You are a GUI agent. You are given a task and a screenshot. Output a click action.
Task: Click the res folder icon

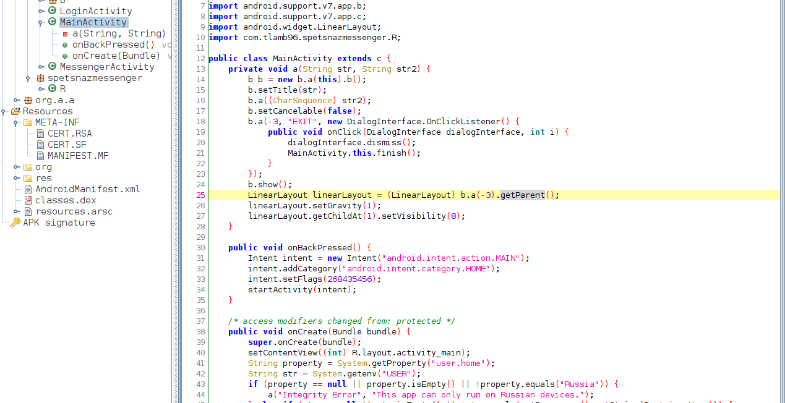(x=28, y=178)
